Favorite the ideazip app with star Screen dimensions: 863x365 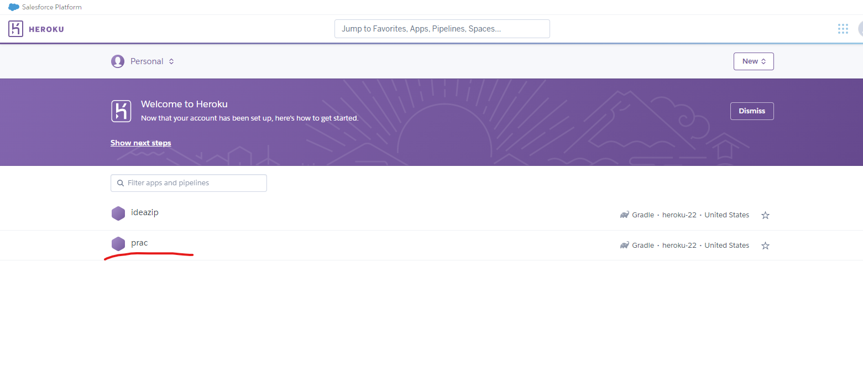(x=765, y=215)
